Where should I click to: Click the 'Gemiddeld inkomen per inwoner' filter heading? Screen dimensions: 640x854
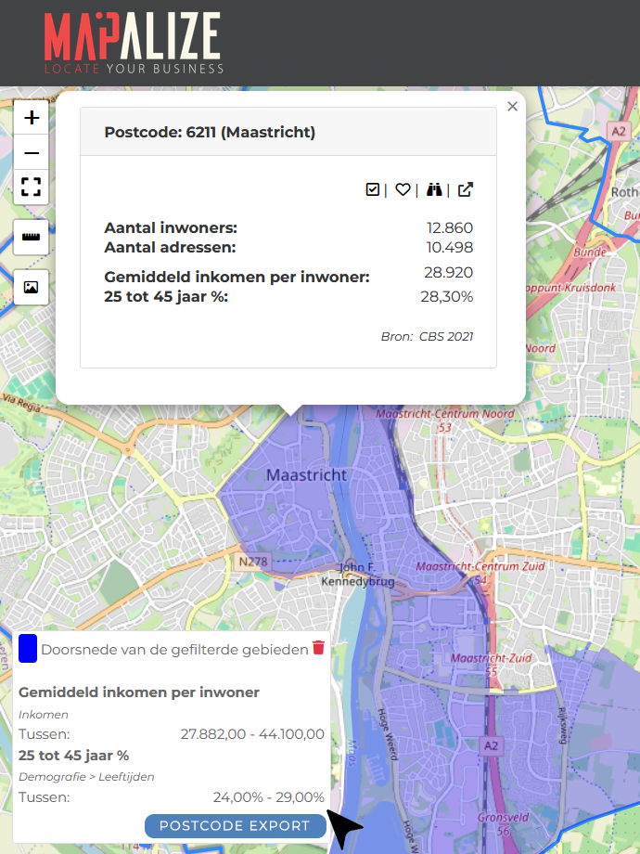coord(139,692)
